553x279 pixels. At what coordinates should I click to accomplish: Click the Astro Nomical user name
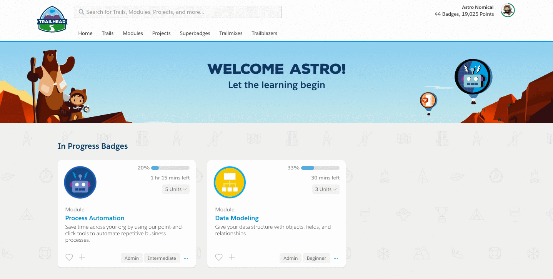[x=478, y=7]
